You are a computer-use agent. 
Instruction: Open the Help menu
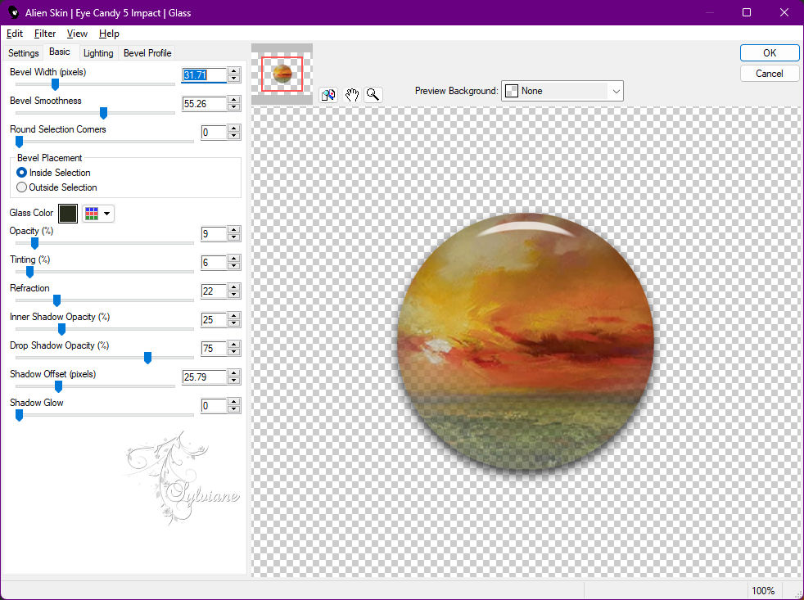point(109,34)
